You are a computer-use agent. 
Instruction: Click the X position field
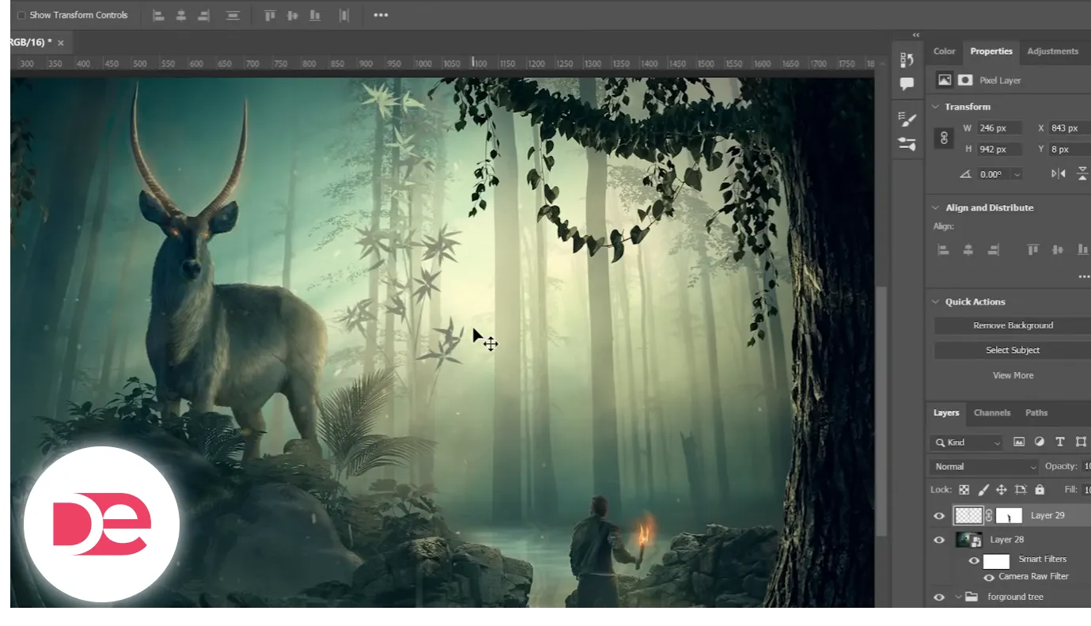point(1070,128)
